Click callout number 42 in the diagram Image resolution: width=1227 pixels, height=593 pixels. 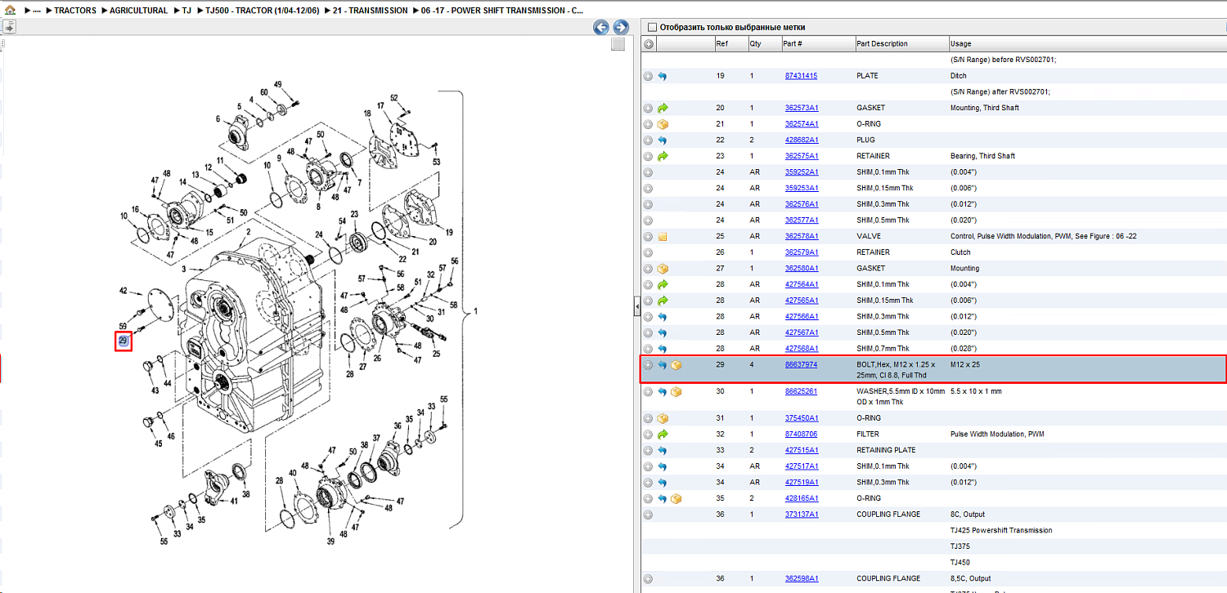(124, 291)
